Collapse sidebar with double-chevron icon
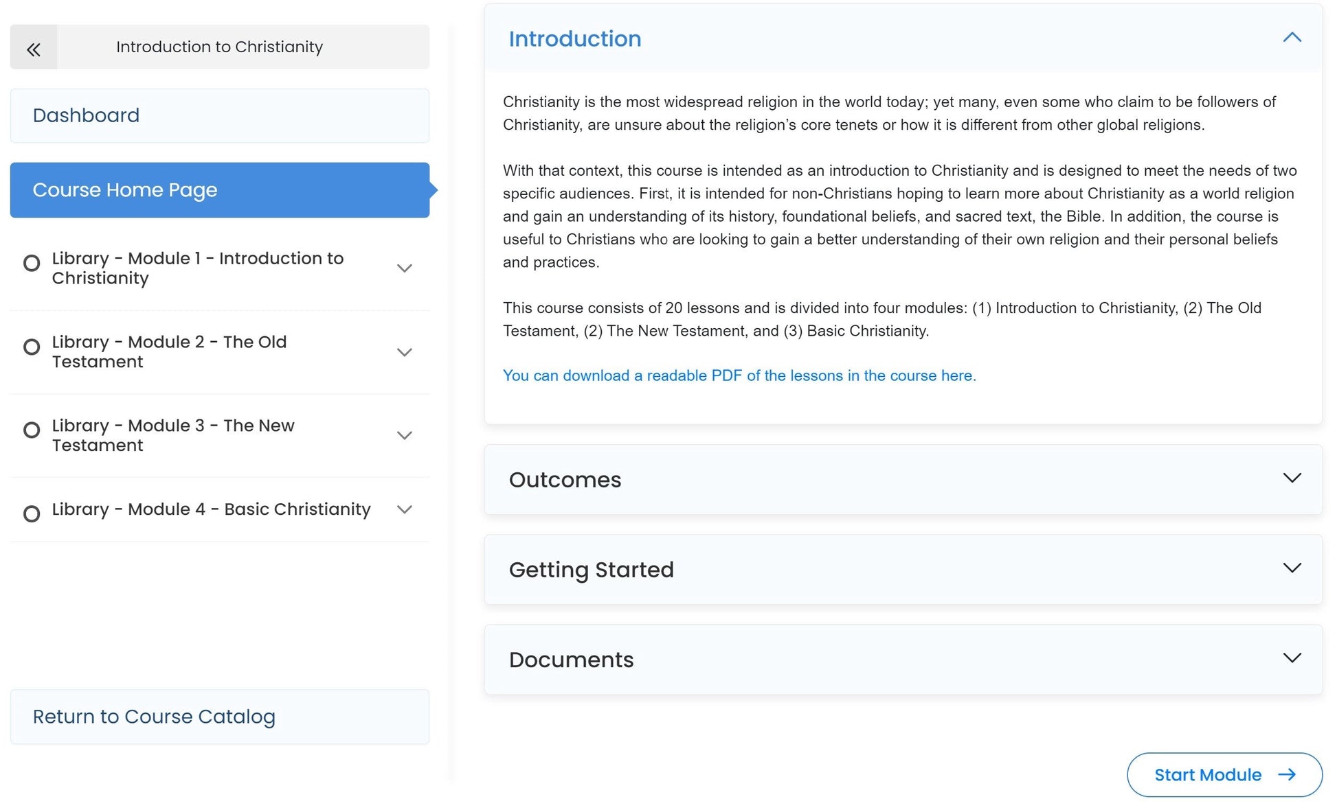Screen dimensions: 1337x810 (33, 49)
